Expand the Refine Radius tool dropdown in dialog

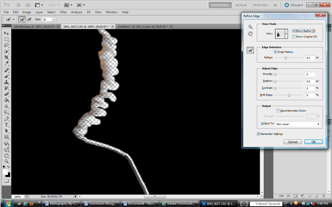click(x=250, y=50)
